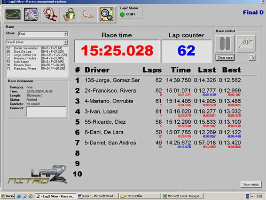Select Daniel, San Andres in driver list

point(37,48)
